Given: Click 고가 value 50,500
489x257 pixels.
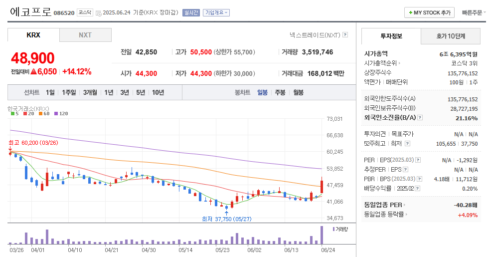Looking at the screenshot, I should pos(201,52).
